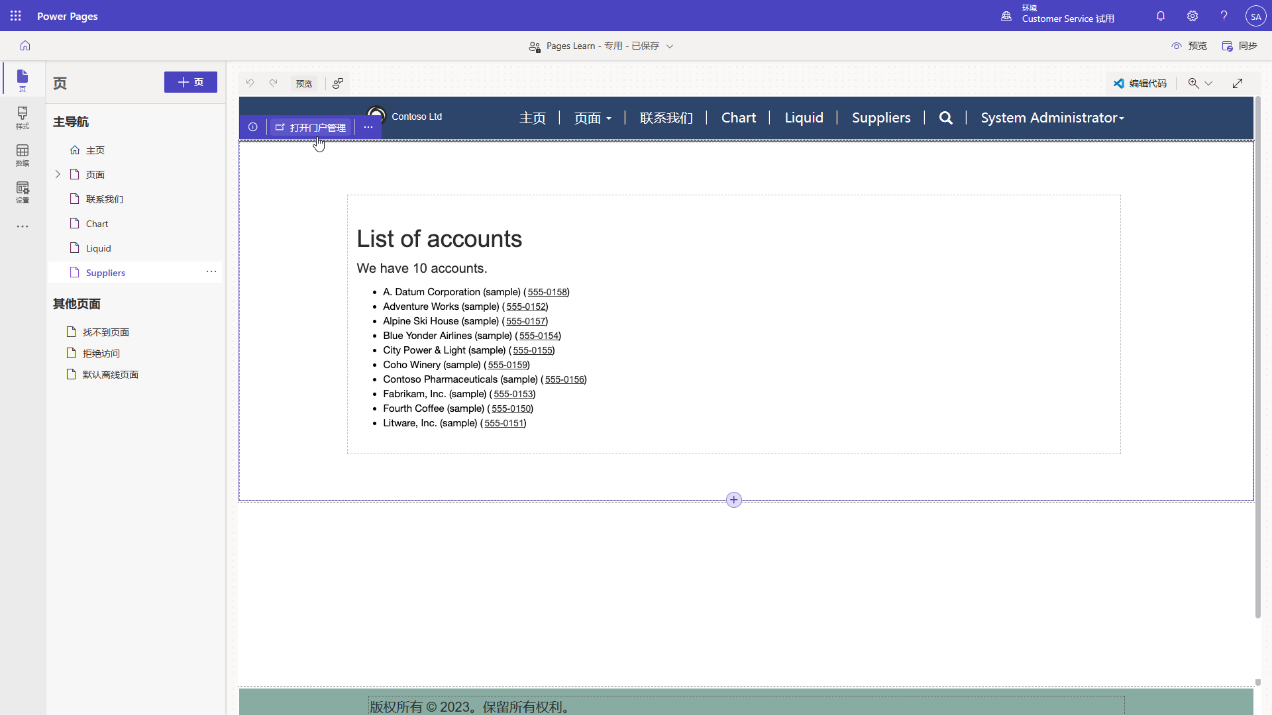Click the canvas vertical scrollbar
This screenshot has height=715, width=1272.
point(1257,358)
